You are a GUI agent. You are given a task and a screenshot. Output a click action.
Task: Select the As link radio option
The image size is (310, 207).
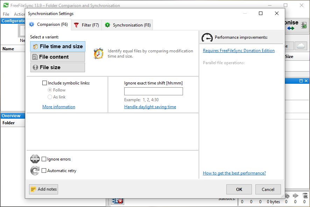coord(50,97)
